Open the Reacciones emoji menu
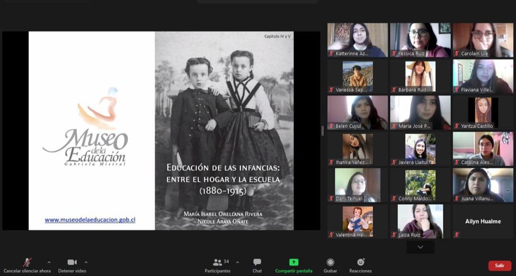The width and height of the screenshot is (516, 276). coord(361,266)
